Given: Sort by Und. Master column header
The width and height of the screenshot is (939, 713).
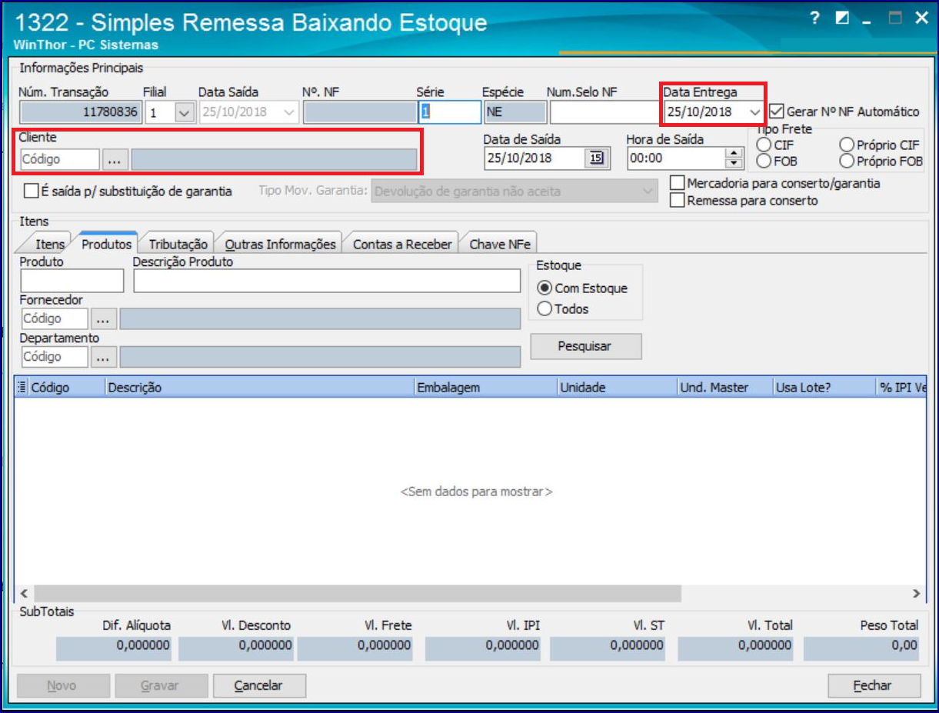Looking at the screenshot, I should click(x=725, y=388).
